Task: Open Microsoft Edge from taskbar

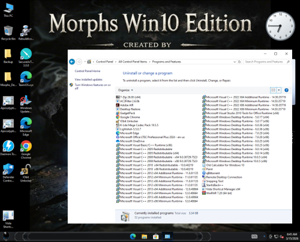Action: click(x=133, y=237)
